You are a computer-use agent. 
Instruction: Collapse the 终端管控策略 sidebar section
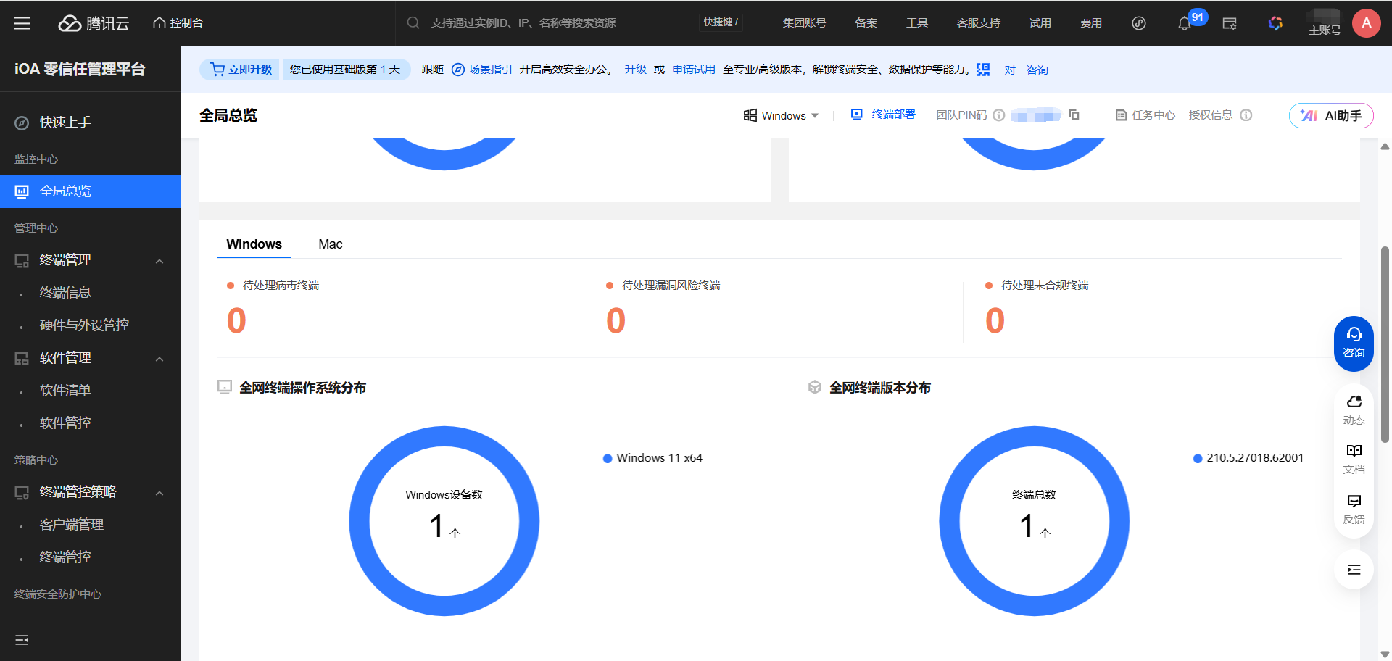(159, 492)
